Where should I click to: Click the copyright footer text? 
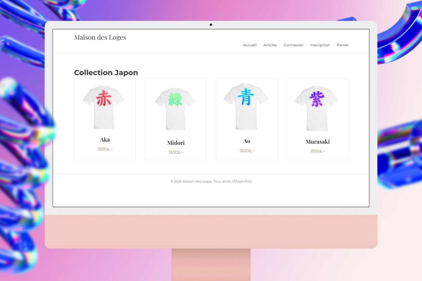(211, 181)
